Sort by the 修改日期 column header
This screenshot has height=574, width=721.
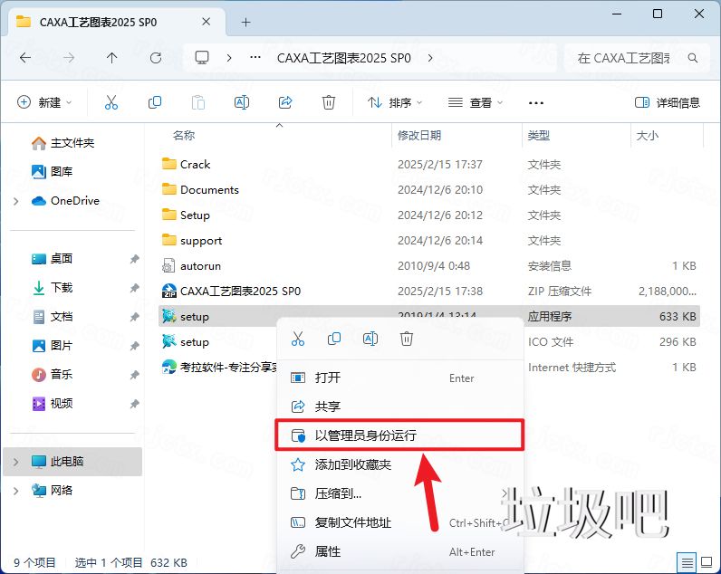[x=419, y=135]
